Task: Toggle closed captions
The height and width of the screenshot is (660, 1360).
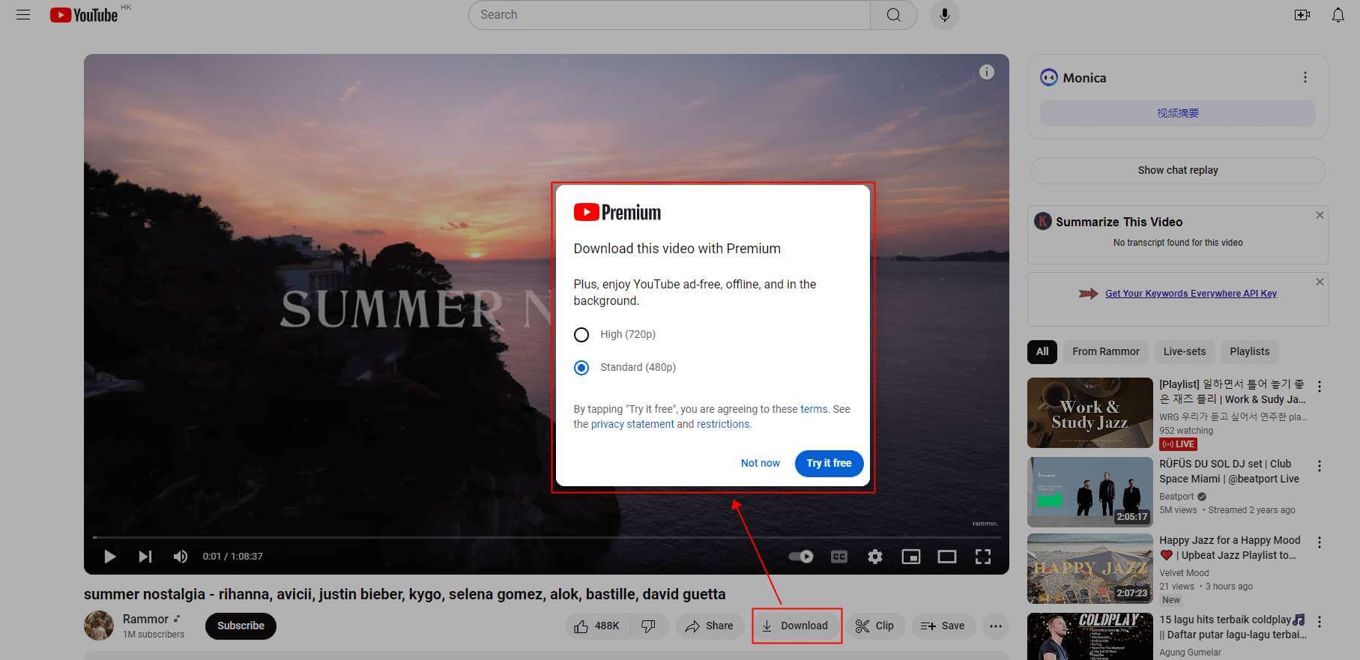Action: 839,557
